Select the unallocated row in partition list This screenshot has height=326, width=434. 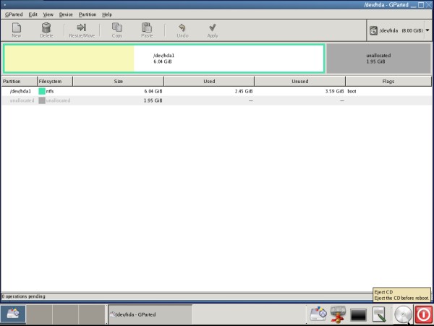click(x=216, y=100)
